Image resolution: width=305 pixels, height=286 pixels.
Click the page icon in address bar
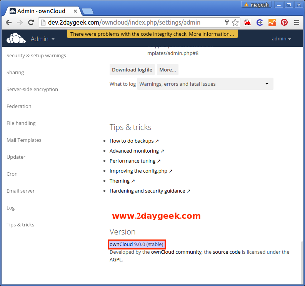(43, 23)
